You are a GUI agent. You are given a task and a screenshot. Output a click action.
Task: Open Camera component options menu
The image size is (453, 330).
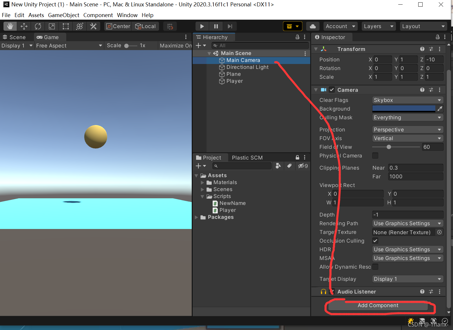[439, 90]
